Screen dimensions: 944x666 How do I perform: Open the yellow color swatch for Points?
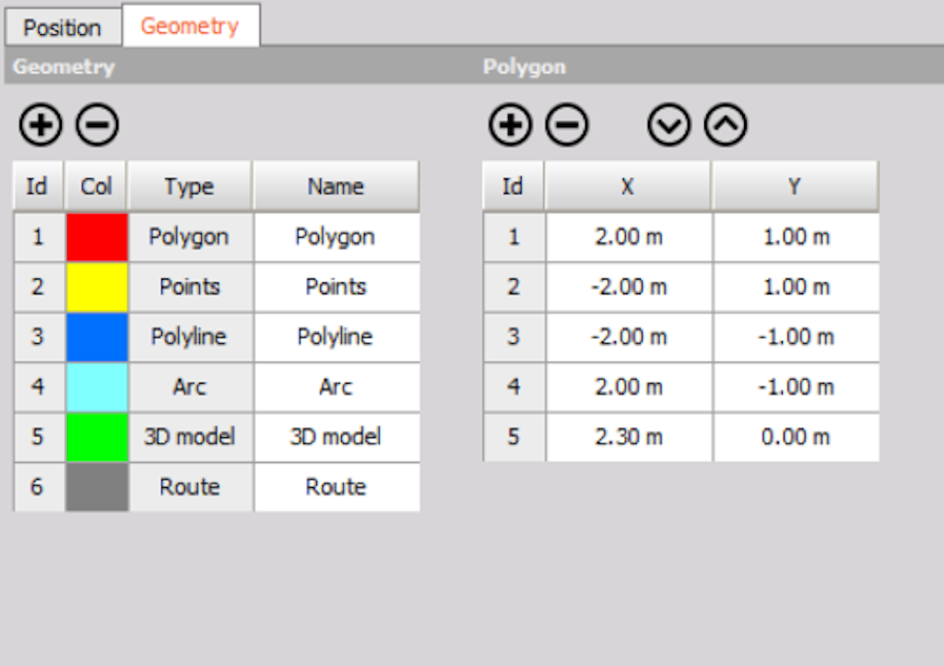coord(97,287)
